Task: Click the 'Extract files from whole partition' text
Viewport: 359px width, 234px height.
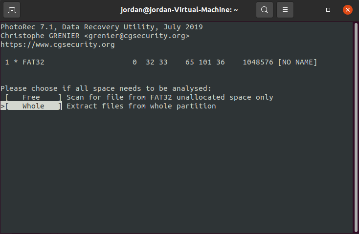Action: (x=141, y=106)
